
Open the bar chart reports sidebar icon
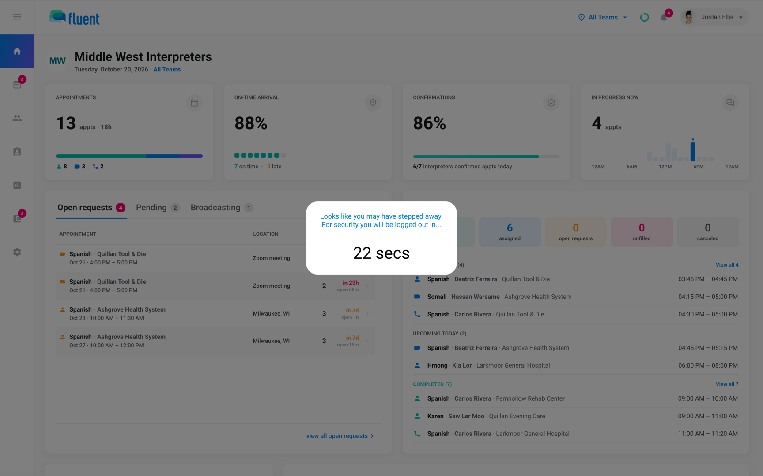click(x=17, y=185)
